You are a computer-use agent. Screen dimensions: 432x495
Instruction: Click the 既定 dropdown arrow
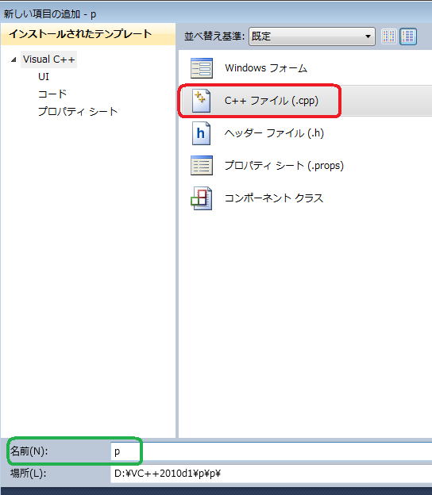pyautogui.click(x=368, y=36)
